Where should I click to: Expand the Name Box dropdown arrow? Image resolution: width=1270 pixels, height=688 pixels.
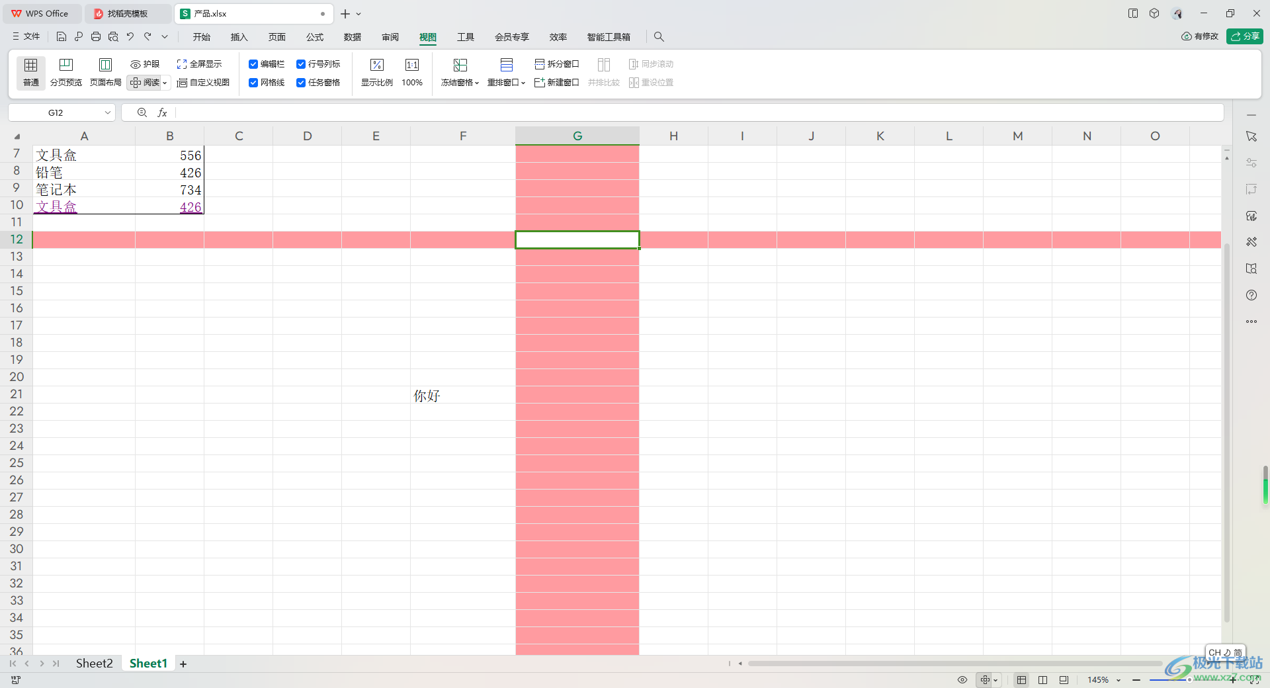[108, 113]
